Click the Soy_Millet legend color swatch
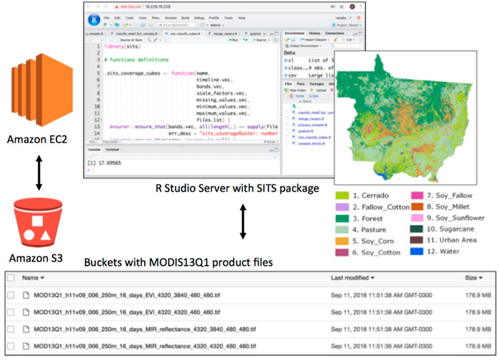The height and width of the screenshot is (361, 499). 417,206
